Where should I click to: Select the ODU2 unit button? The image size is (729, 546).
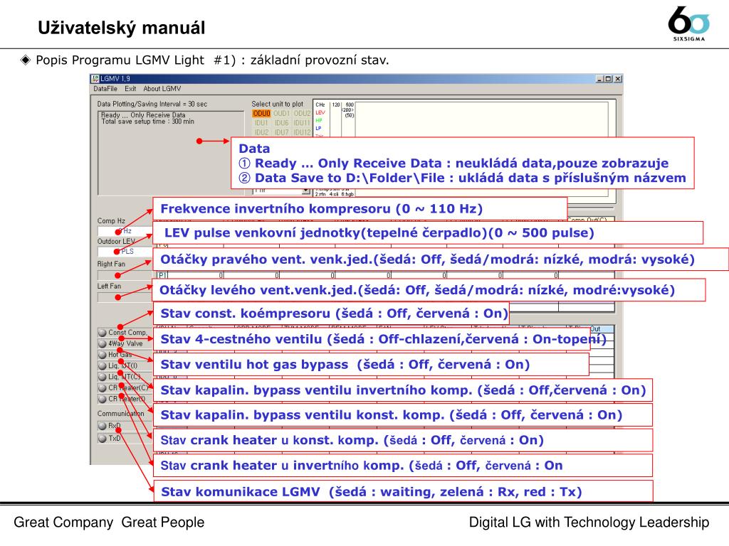tap(302, 113)
